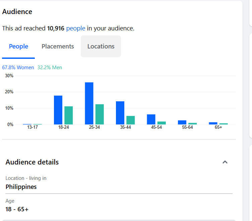Open the Placements tab

(x=58, y=46)
